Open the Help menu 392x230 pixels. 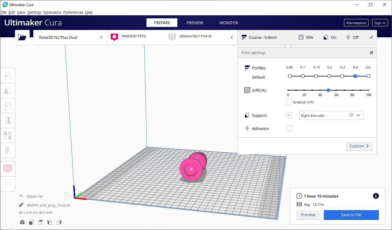coord(89,12)
